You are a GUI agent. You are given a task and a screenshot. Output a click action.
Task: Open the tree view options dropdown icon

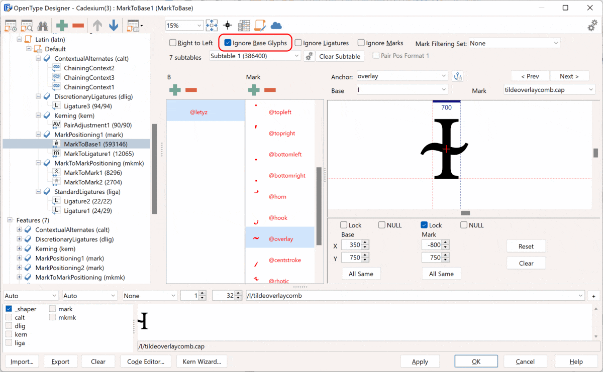click(x=135, y=26)
